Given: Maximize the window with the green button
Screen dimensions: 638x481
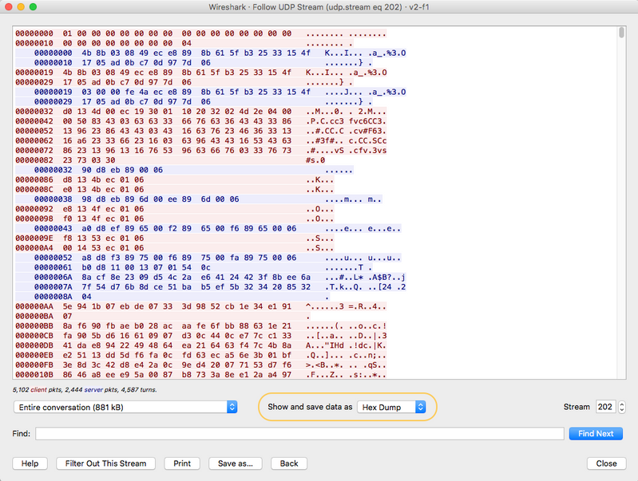Looking at the screenshot, I should (x=34, y=6).
